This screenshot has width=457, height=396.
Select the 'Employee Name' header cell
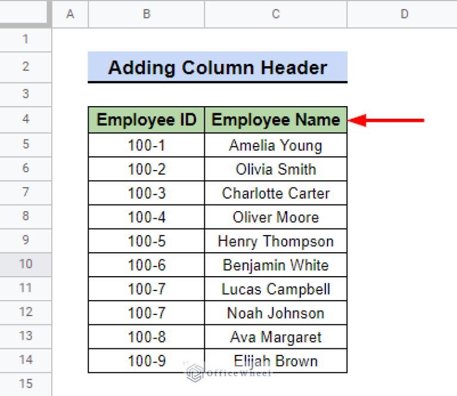click(276, 120)
